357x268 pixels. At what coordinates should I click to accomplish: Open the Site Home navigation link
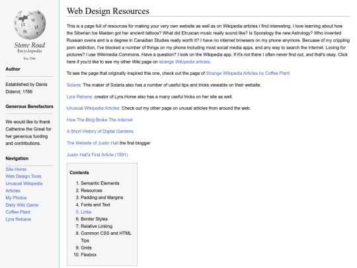tap(16, 169)
